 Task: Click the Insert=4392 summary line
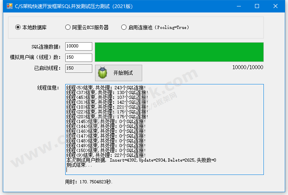click(x=141, y=160)
